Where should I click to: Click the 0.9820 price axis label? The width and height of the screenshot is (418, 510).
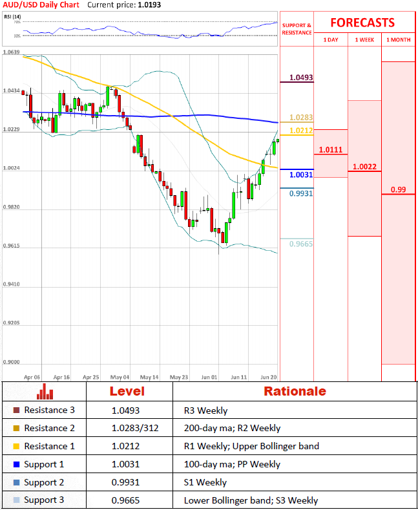[x=11, y=207]
